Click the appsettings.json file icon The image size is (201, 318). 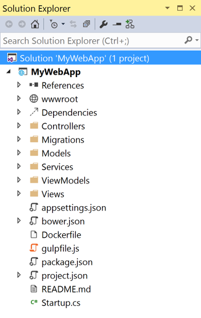point(34,207)
